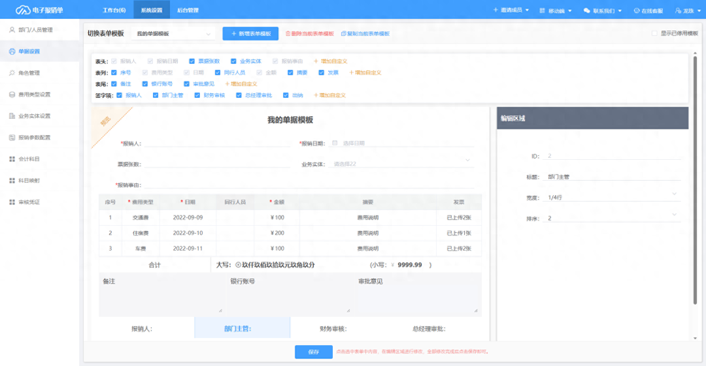The height and width of the screenshot is (366, 706).
Task: Click the calendar icon in 报销日期 field
Action: click(335, 143)
